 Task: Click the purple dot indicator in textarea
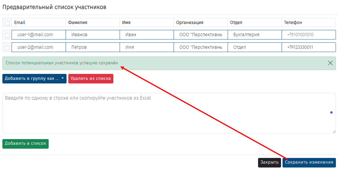pyautogui.click(x=331, y=112)
